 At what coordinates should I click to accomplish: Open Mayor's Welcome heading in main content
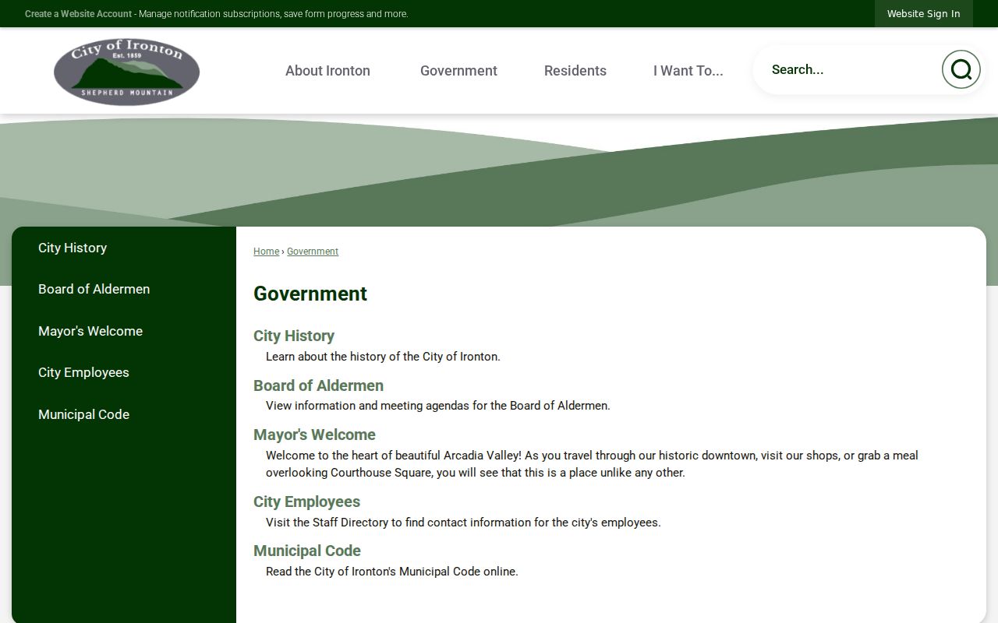tap(314, 435)
